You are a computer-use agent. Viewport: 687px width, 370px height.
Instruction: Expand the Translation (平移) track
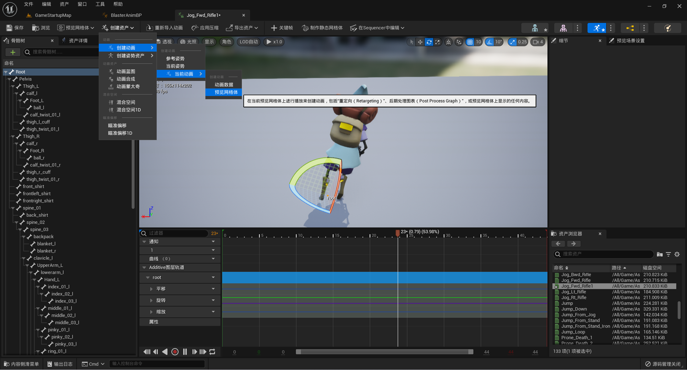click(x=151, y=289)
